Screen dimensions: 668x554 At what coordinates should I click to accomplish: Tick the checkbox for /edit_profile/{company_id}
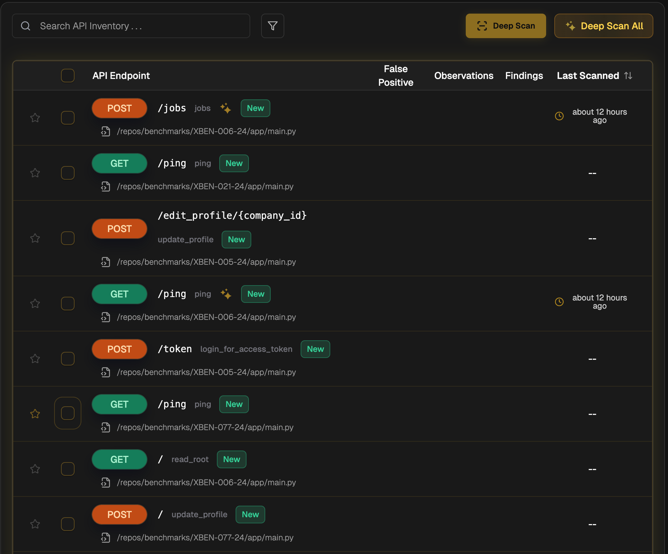click(68, 238)
